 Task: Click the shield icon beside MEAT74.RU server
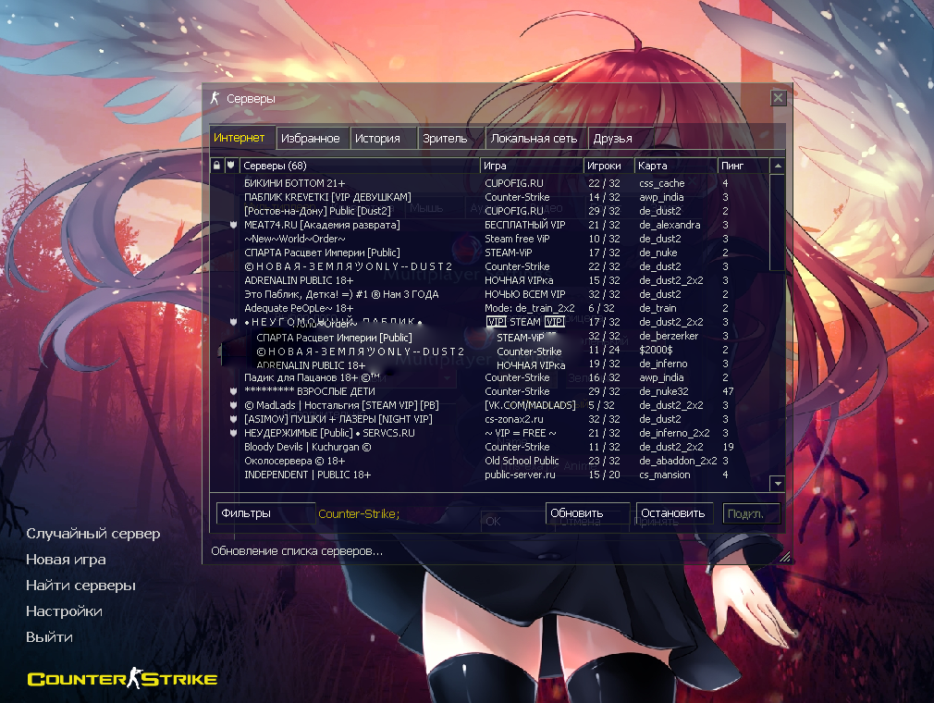click(x=234, y=225)
